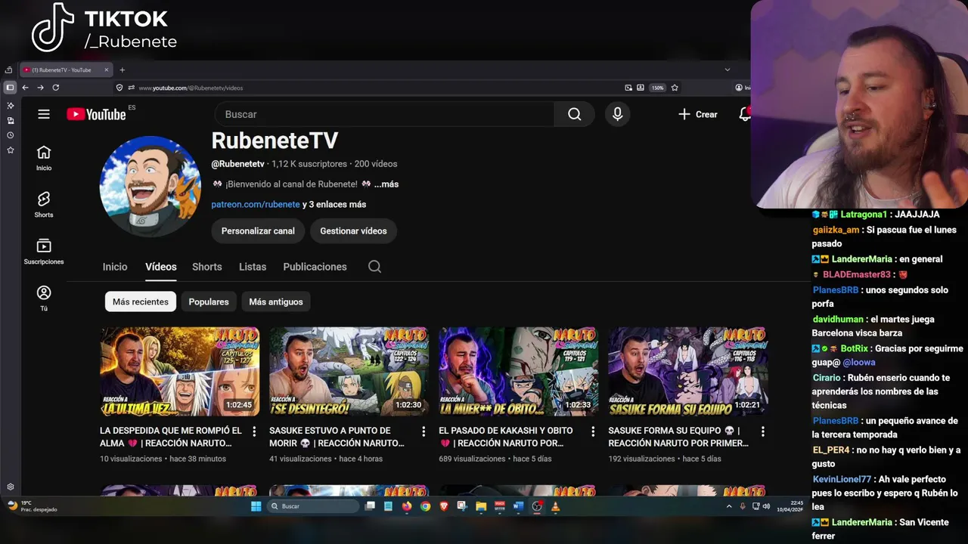Click the 1,12 K suscriptores text
This screenshot has width=968, height=544.
click(x=309, y=164)
